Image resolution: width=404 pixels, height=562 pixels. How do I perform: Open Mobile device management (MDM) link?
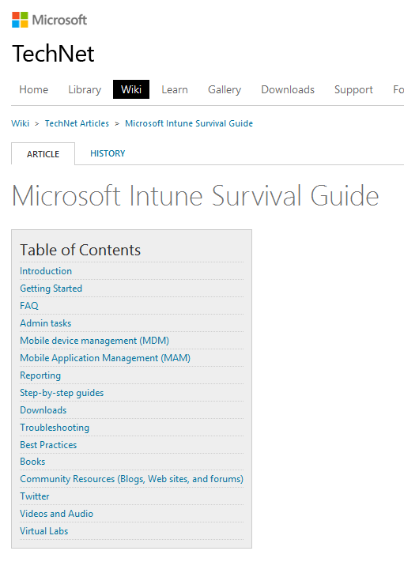(x=95, y=341)
